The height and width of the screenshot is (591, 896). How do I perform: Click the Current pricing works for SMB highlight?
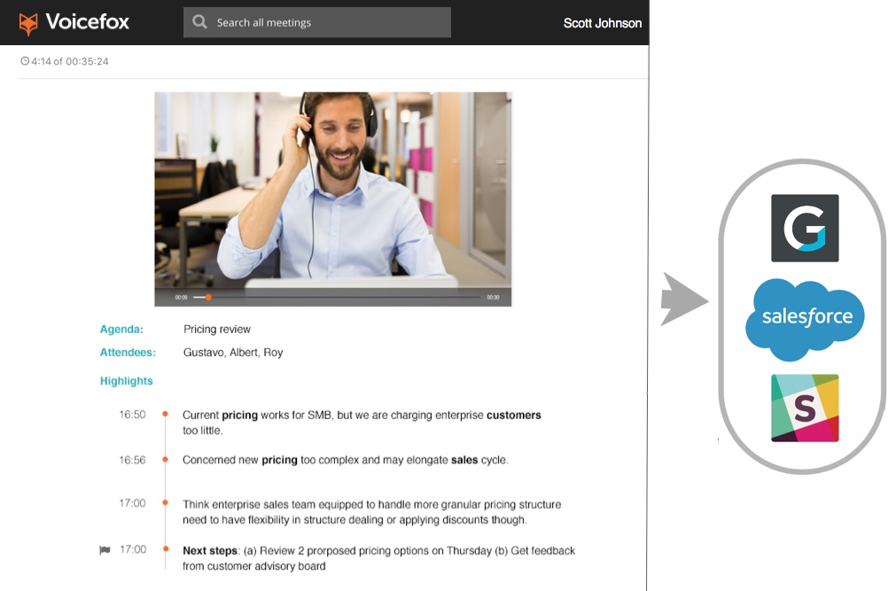click(362, 423)
